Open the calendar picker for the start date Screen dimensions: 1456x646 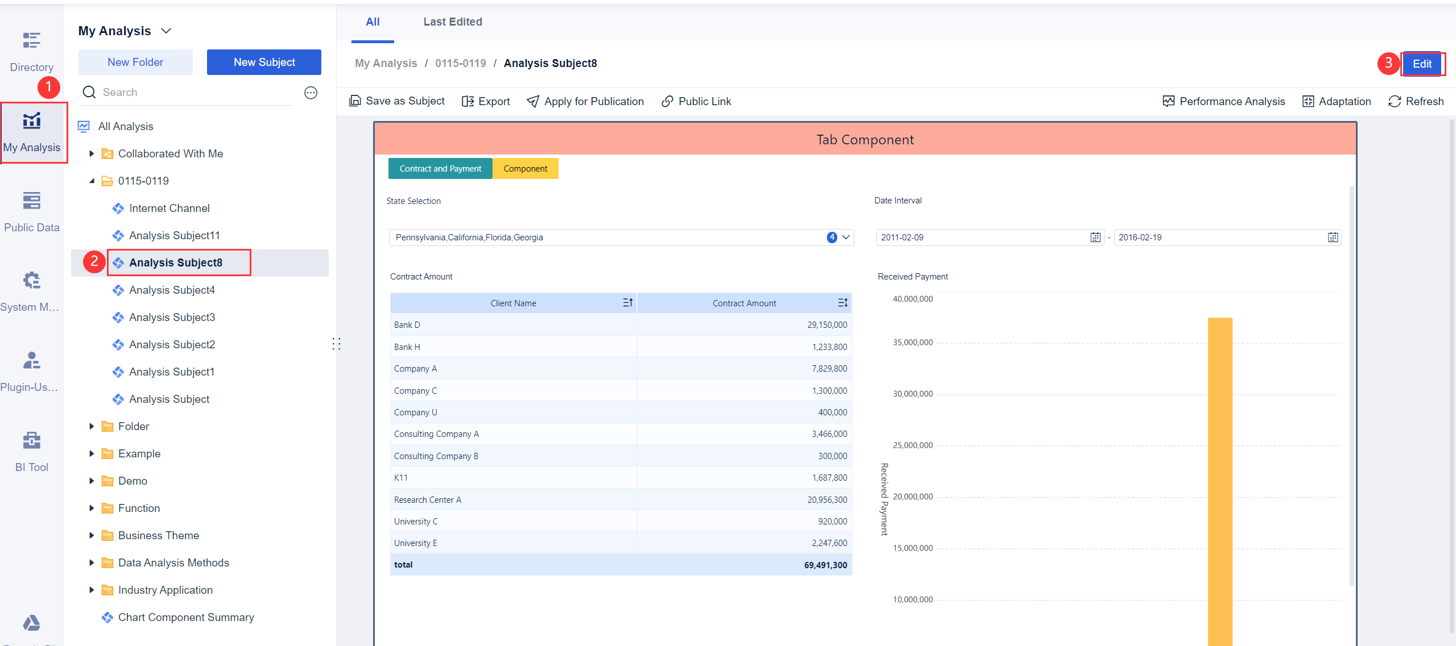[x=1095, y=237]
